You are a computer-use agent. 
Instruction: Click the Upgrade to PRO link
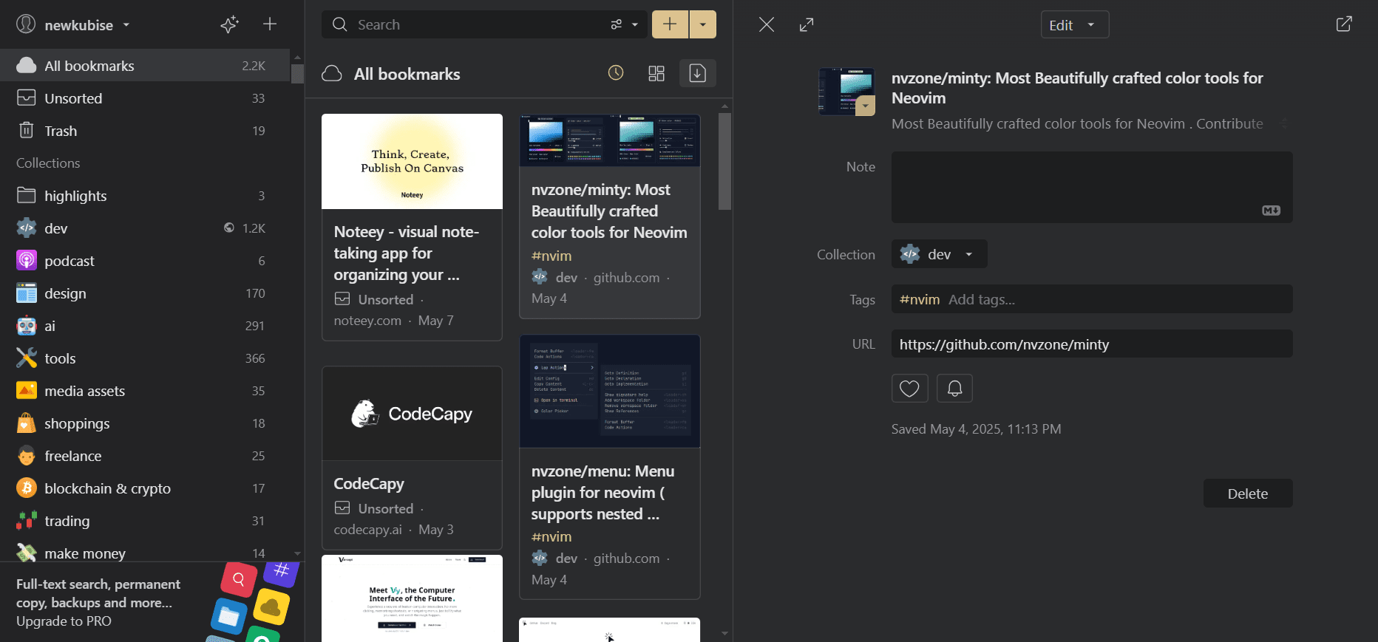pos(64,621)
